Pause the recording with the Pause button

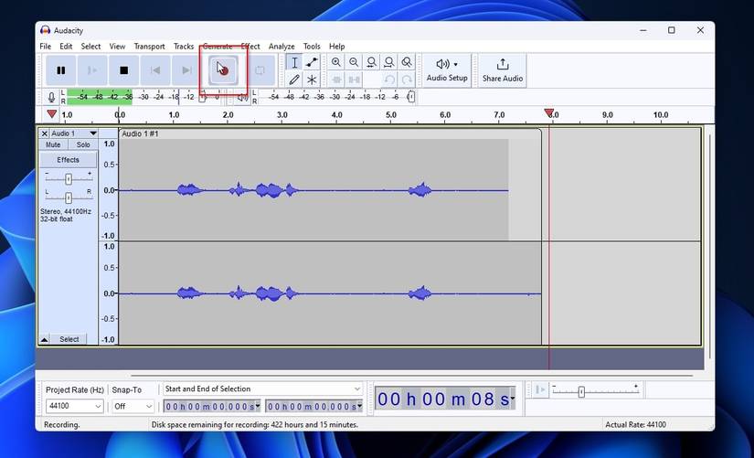point(61,70)
